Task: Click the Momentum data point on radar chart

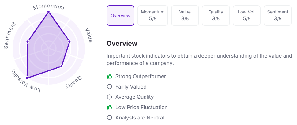Action: [48, 12]
